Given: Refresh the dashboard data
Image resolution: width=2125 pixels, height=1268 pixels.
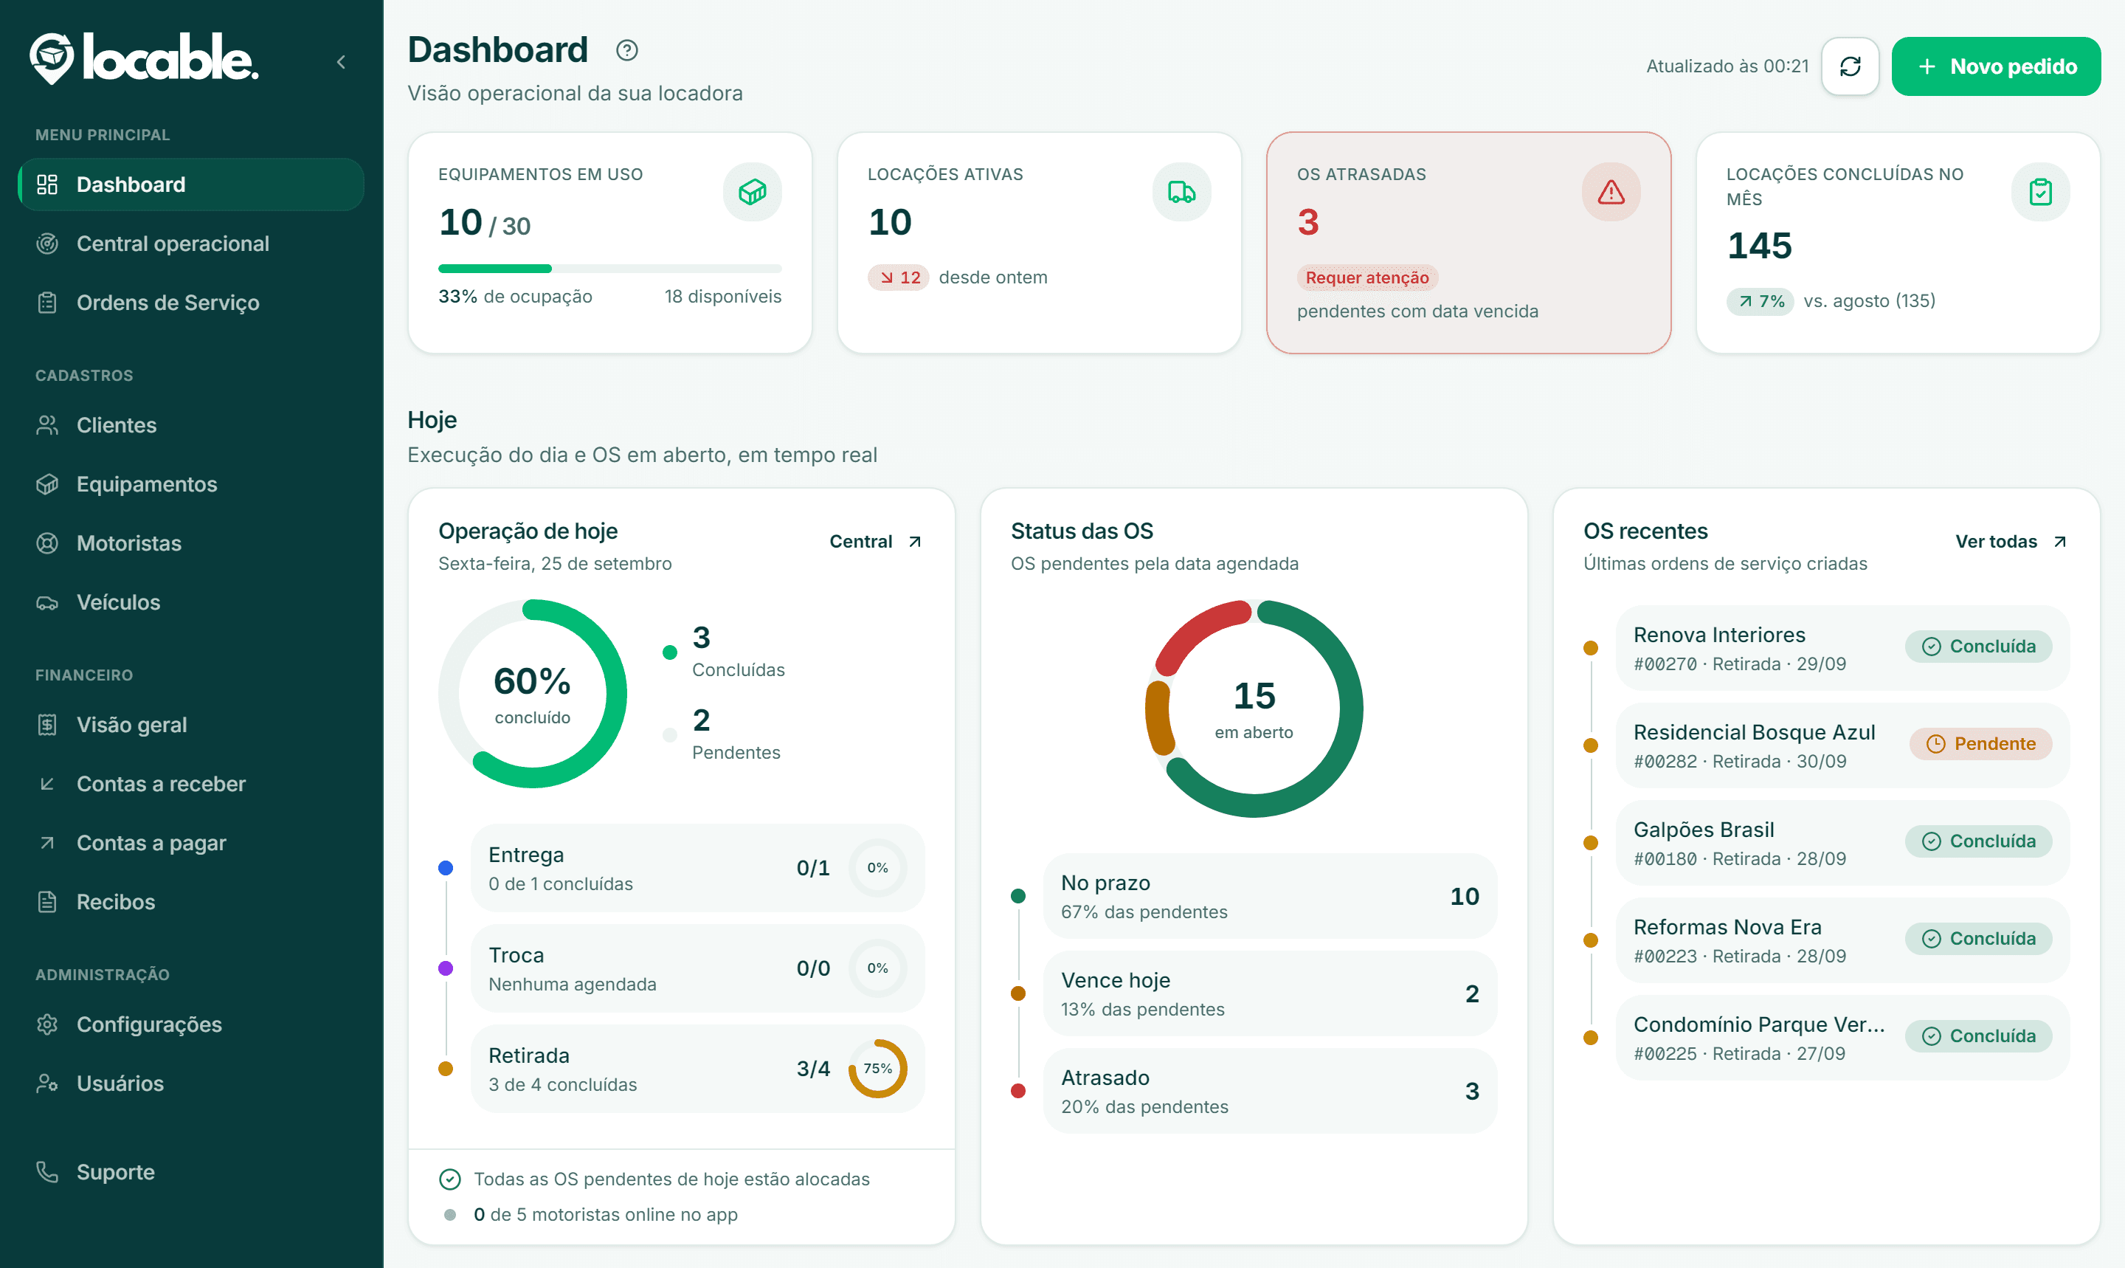Looking at the screenshot, I should pyautogui.click(x=1850, y=66).
